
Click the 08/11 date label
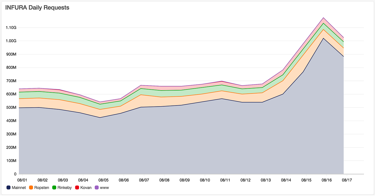[x=225, y=180]
